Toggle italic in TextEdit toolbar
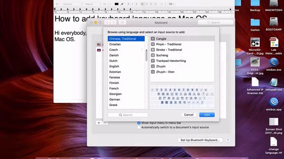Screen dimensions: 284x159 pyautogui.click(x=132, y=4)
